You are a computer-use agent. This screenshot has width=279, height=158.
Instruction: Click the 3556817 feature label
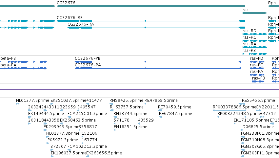(x=88, y=127)
